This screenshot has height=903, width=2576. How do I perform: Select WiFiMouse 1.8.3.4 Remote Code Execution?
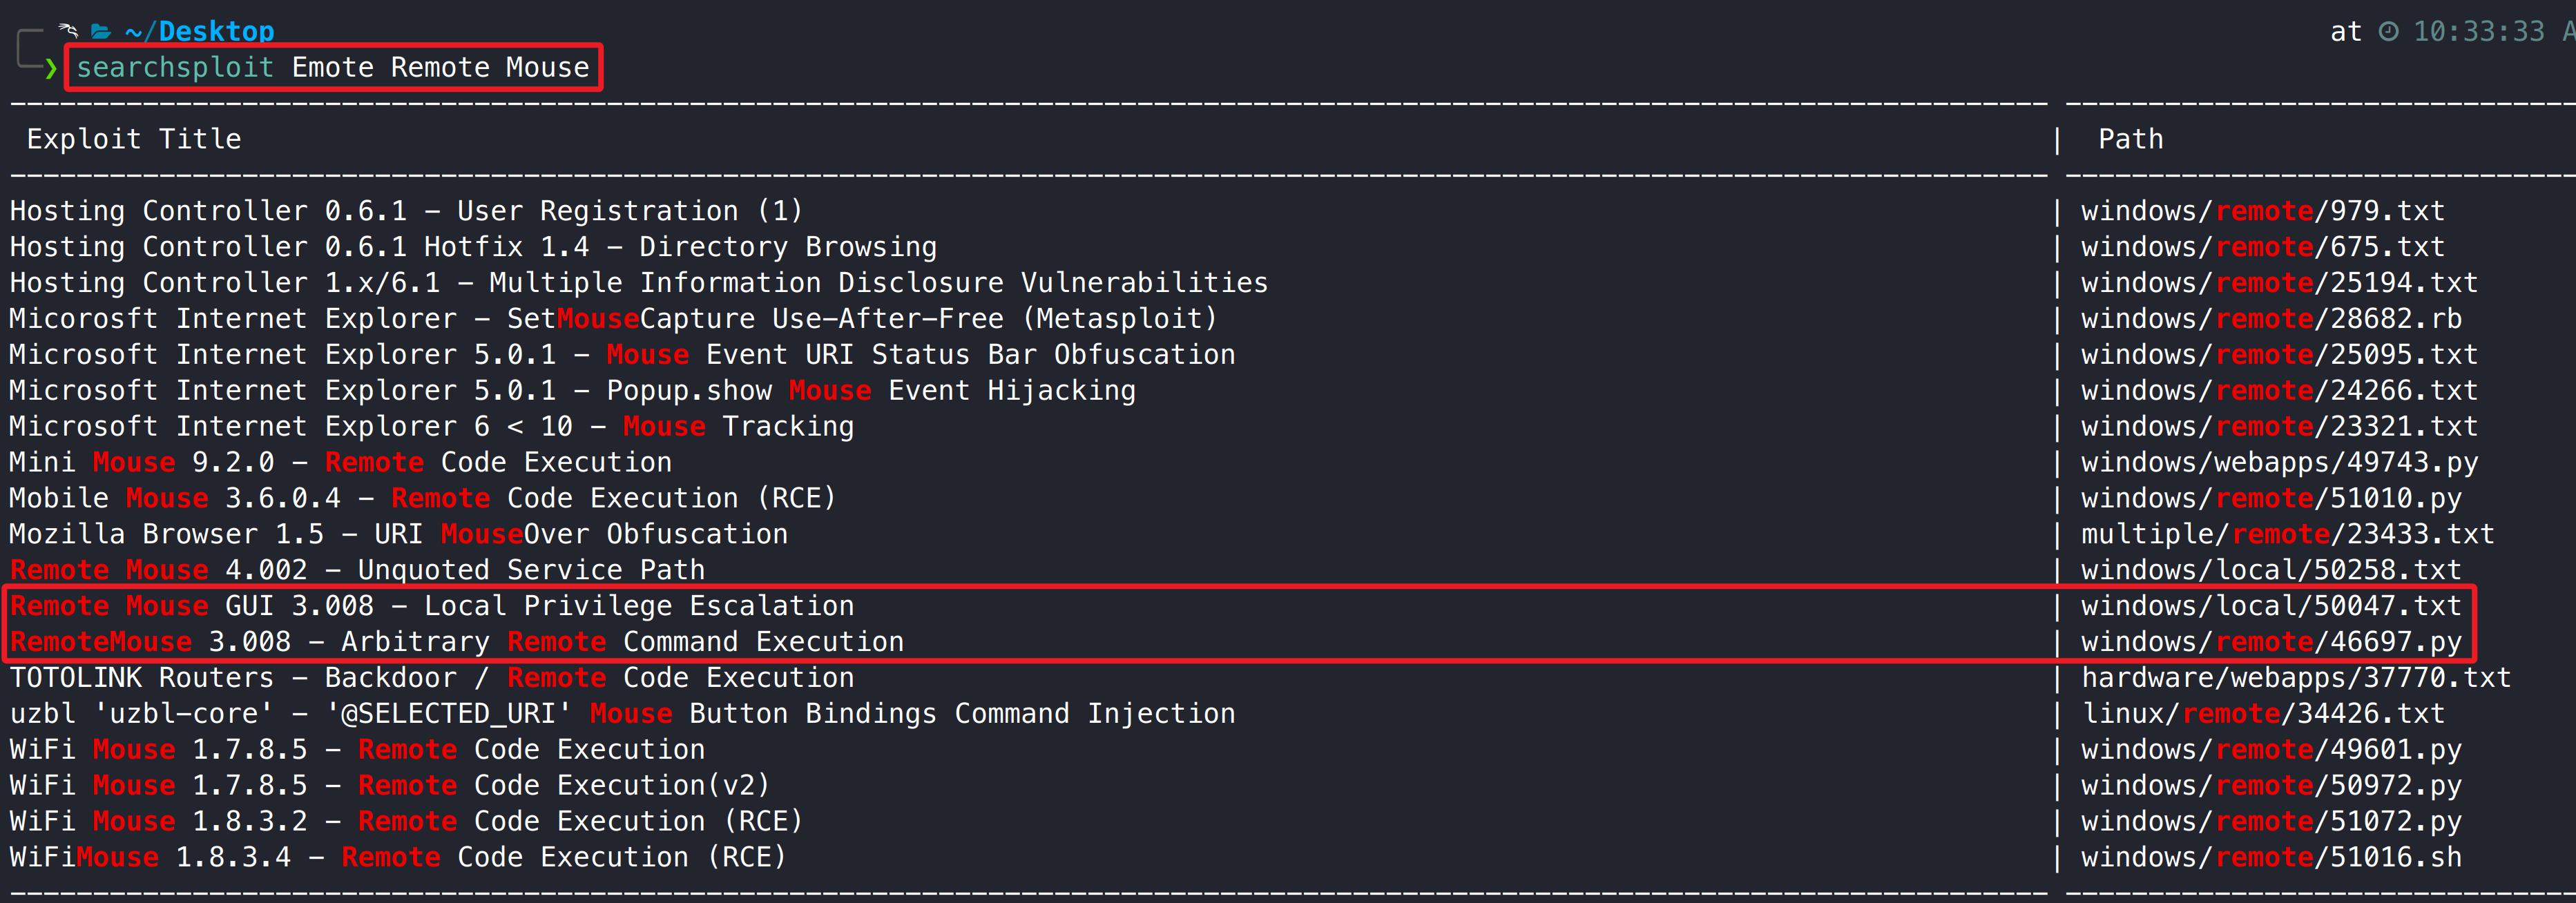point(398,857)
